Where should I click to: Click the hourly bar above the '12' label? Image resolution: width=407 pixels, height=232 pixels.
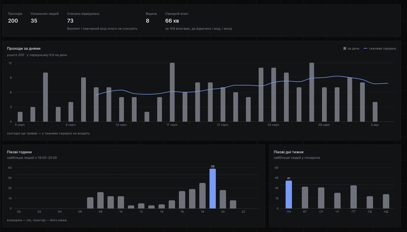coord(141,206)
